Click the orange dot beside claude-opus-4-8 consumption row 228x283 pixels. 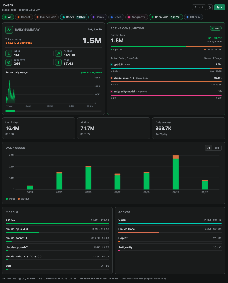click(112, 78)
